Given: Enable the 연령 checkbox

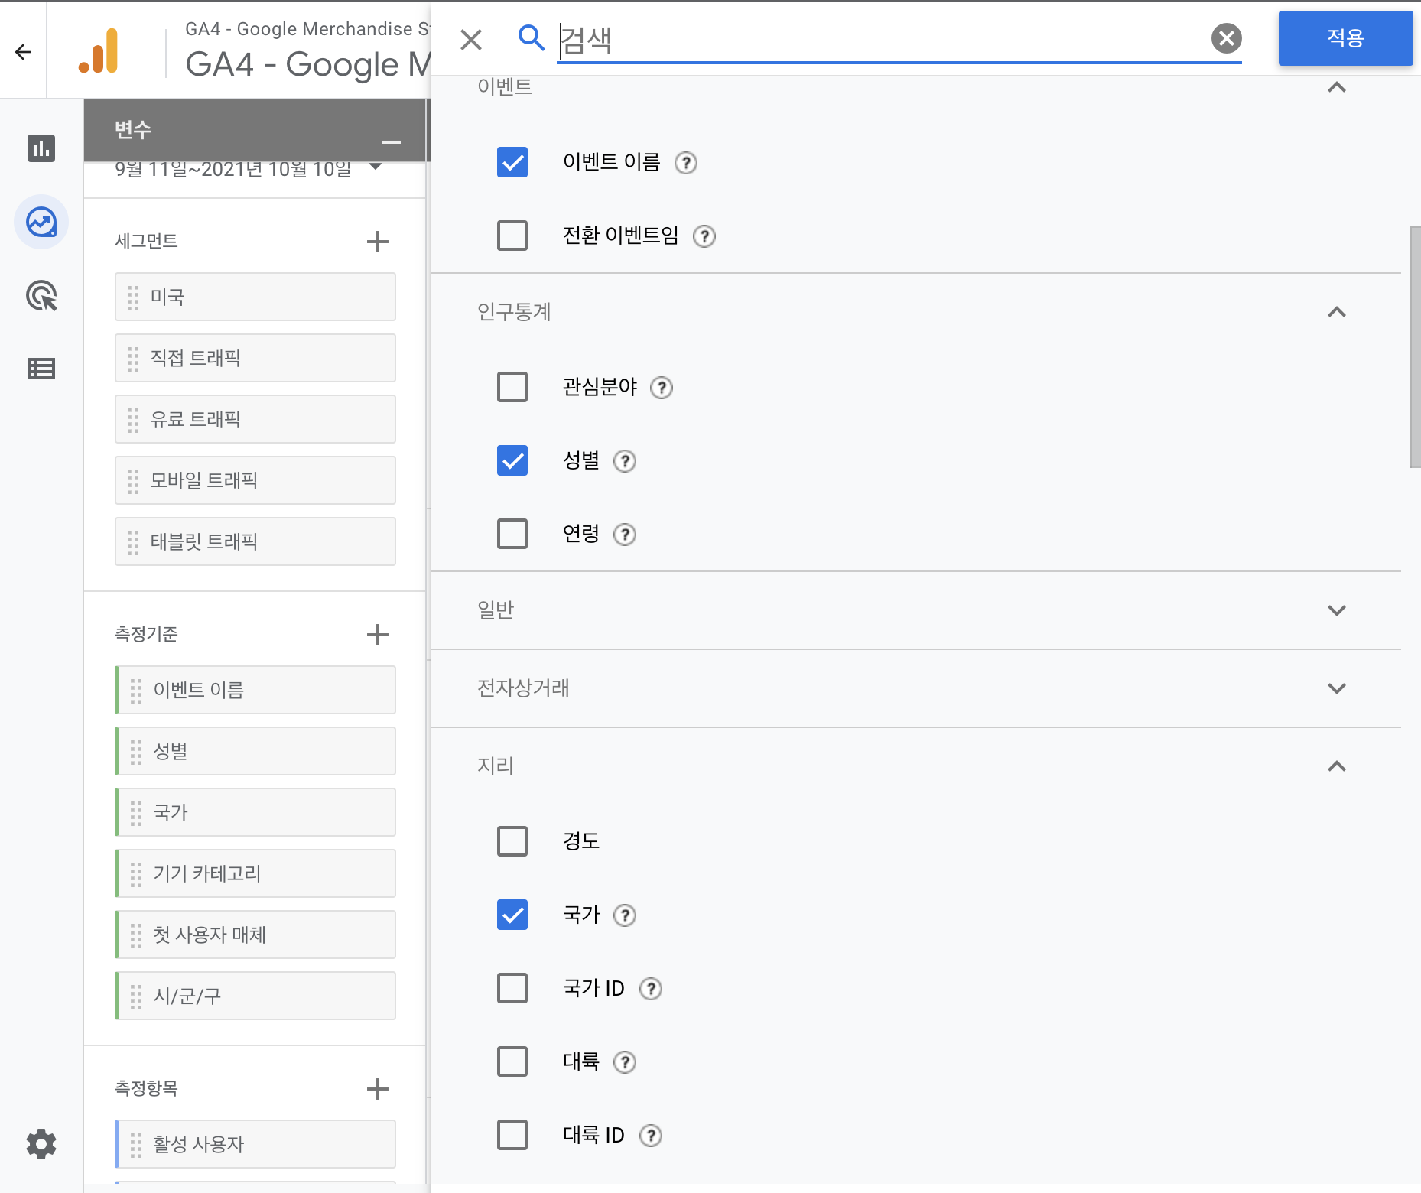Looking at the screenshot, I should tap(512, 534).
